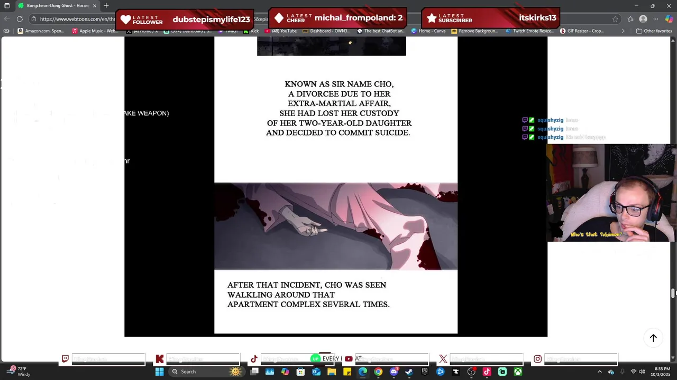
Task: Open Sticky Notes from the taskbar
Action: (x=347, y=372)
